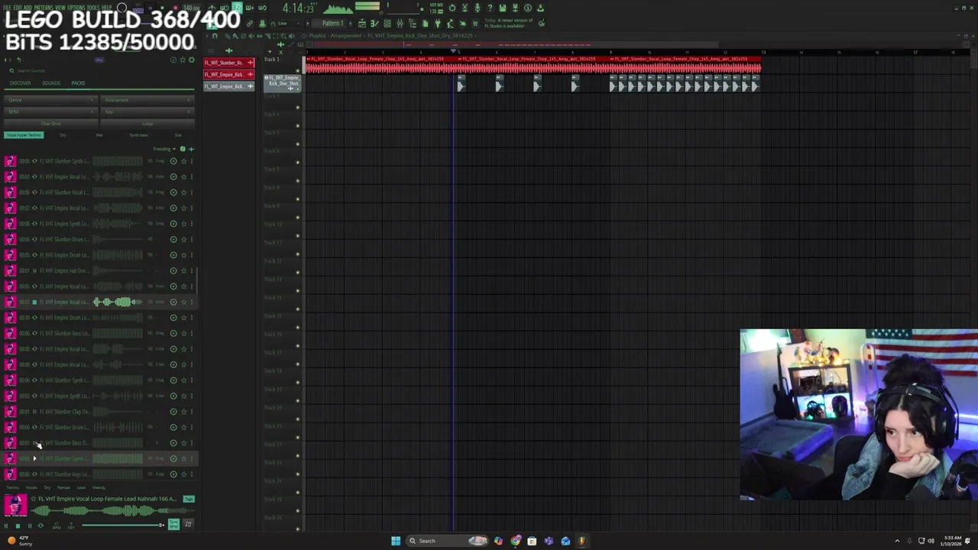Click the download icon at toolbar end
This screenshot has height=550, width=978.
click(540, 8)
